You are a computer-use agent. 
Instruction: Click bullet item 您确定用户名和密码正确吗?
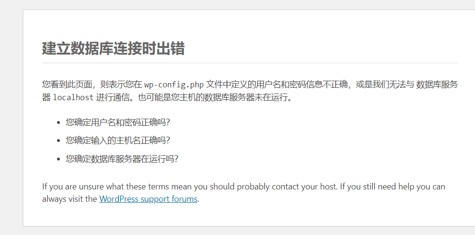118,122
